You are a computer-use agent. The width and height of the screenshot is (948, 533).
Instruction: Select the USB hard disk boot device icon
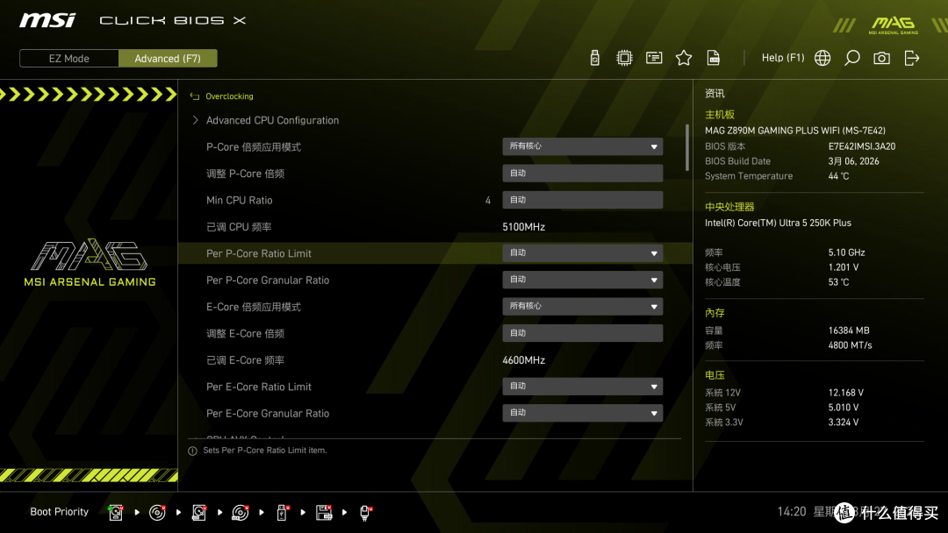199,513
